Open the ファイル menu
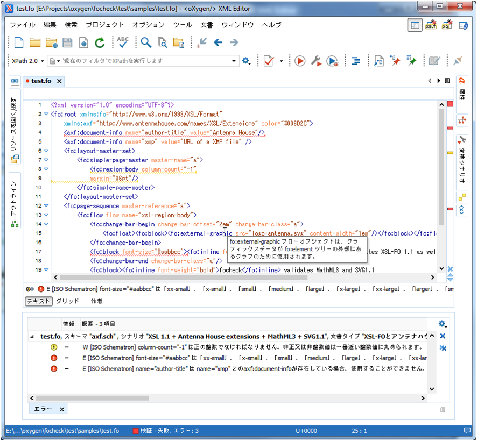This screenshot has height=441, width=477. [22, 25]
